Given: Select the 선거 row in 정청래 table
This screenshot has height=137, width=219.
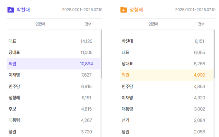Looking at the screenshot, I should click(167, 120).
